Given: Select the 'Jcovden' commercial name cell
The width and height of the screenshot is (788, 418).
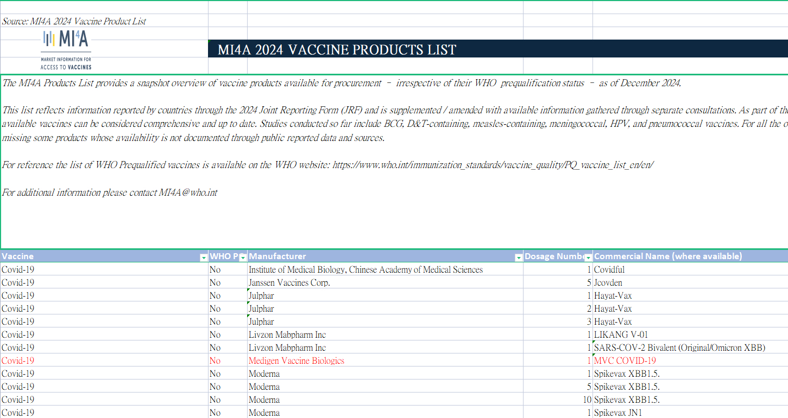Looking at the screenshot, I should click(x=691, y=282).
